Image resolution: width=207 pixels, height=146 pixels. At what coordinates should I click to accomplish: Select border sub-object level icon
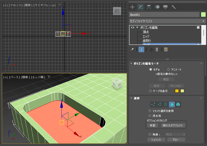pyautogui.click(x=166, y=105)
